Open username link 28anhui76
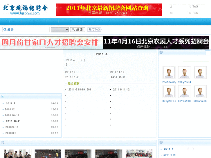The height and width of the screenshot is (158, 211). tap(200, 101)
